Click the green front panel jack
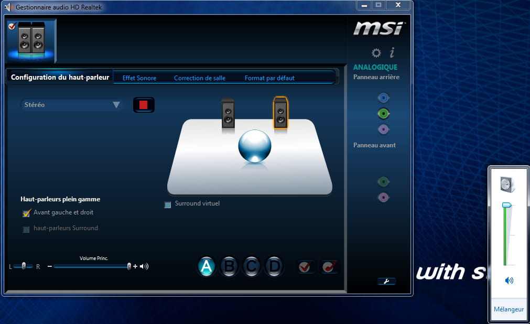The width and height of the screenshot is (530, 324). pyautogui.click(x=383, y=182)
